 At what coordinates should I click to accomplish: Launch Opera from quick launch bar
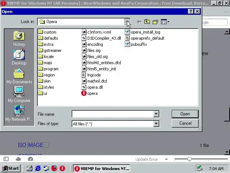62,168
